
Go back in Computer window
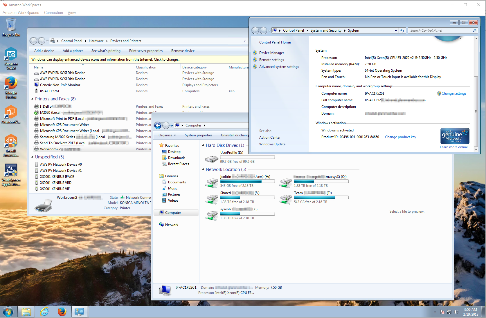(158, 125)
